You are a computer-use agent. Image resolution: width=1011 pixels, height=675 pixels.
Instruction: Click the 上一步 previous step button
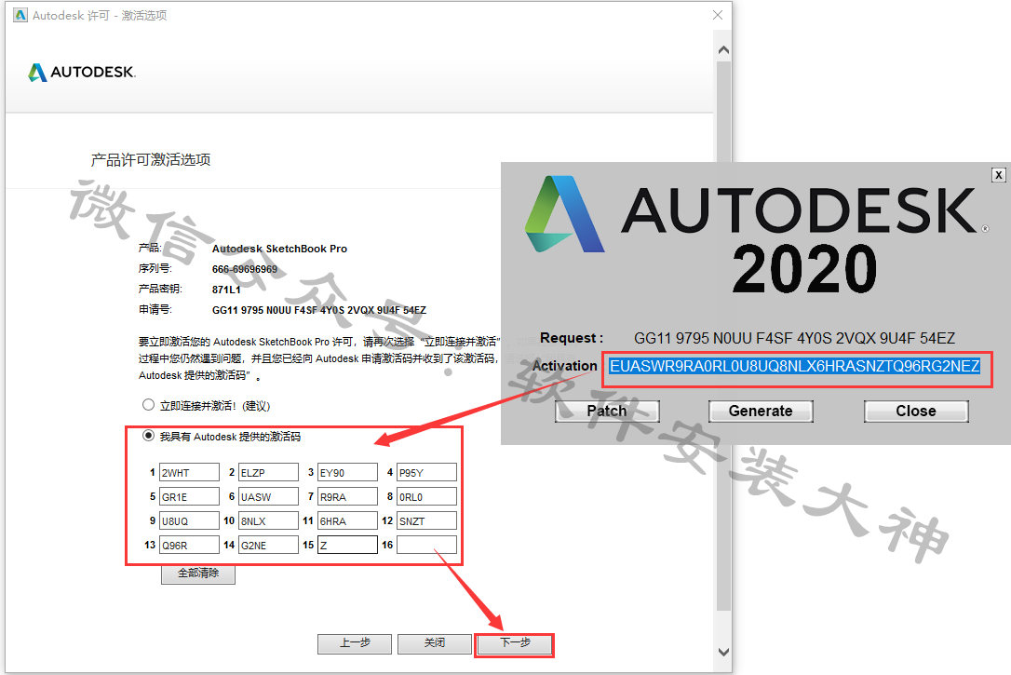355,643
